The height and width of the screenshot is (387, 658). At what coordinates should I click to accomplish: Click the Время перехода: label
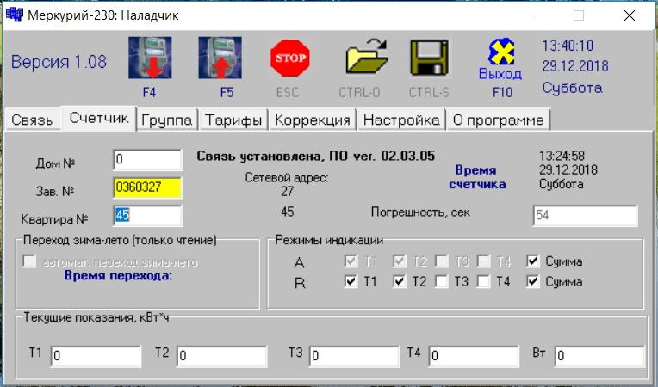click(118, 275)
